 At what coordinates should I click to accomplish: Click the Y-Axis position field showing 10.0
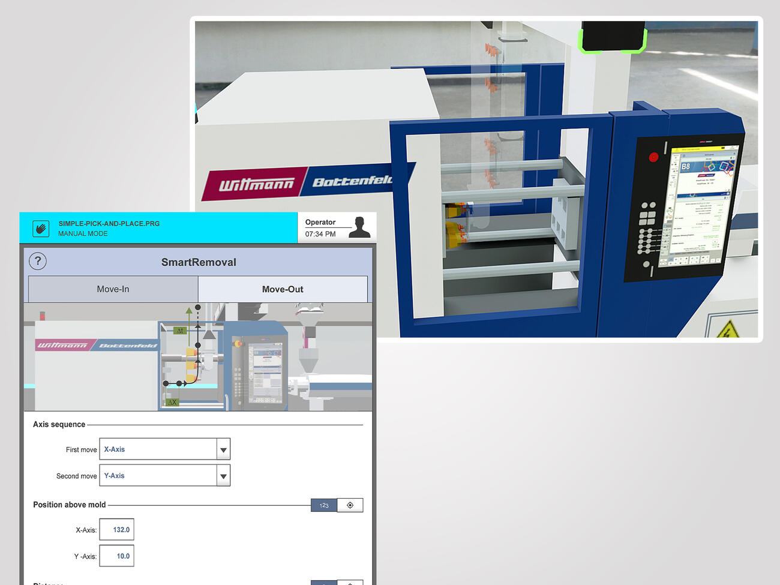(116, 556)
